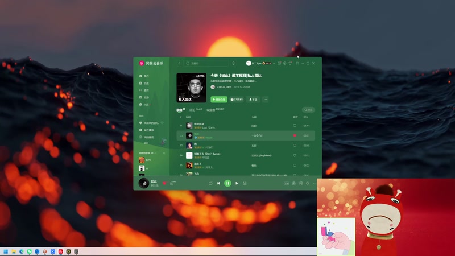Open the skin shirt icon with red dot
The image size is (455, 256).
coord(290,63)
